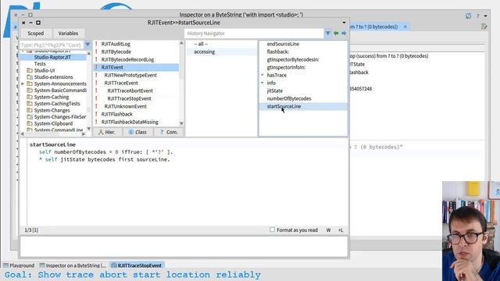Toggle the W option in the status bar
The height and width of the screenshot is (281, 500).
pyautogui.click(x=328, y=230)
